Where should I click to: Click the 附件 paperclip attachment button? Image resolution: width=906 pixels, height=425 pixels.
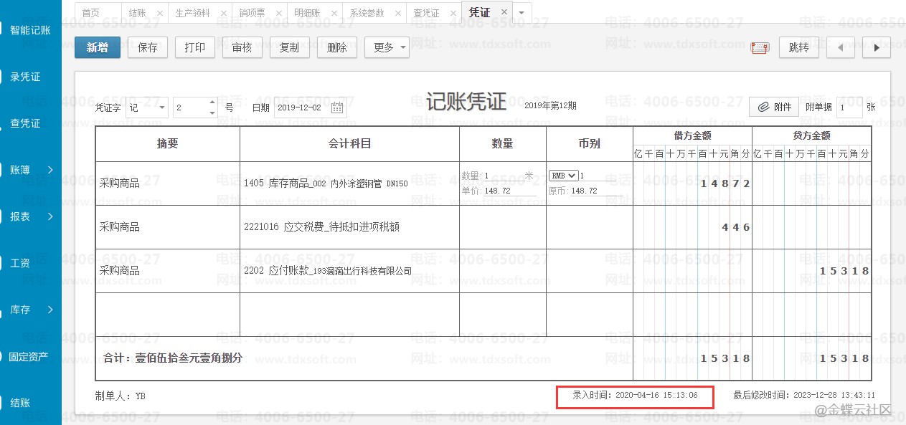[x=774, y=107]
